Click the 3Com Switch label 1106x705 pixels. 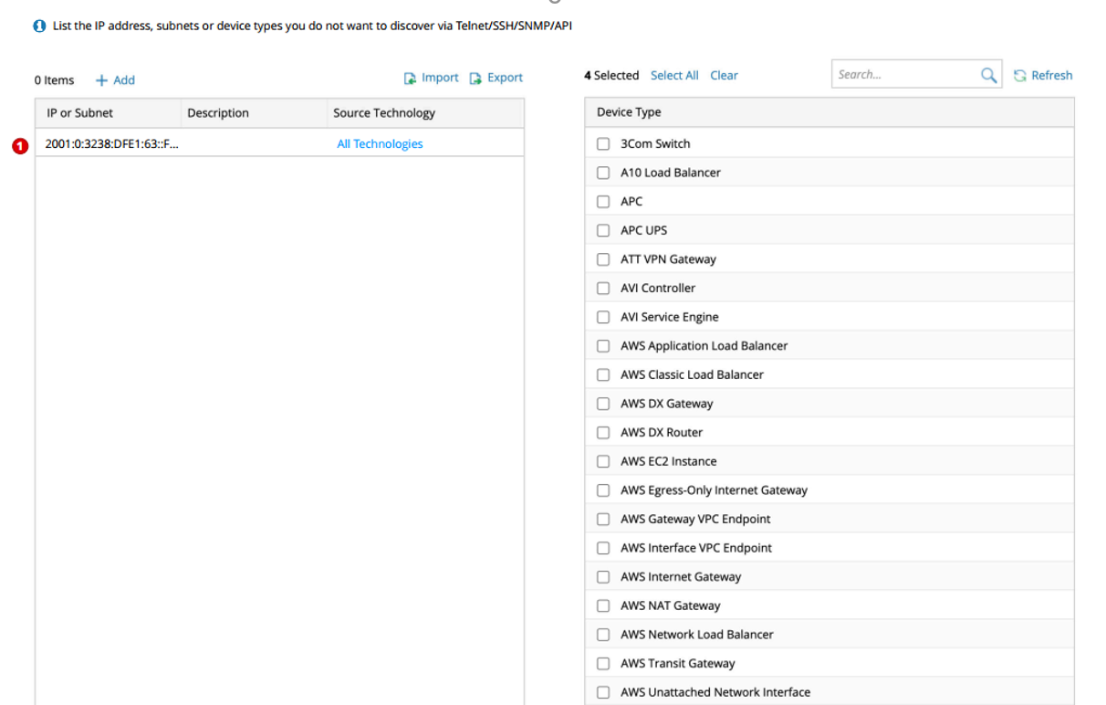tap(655, 143)
